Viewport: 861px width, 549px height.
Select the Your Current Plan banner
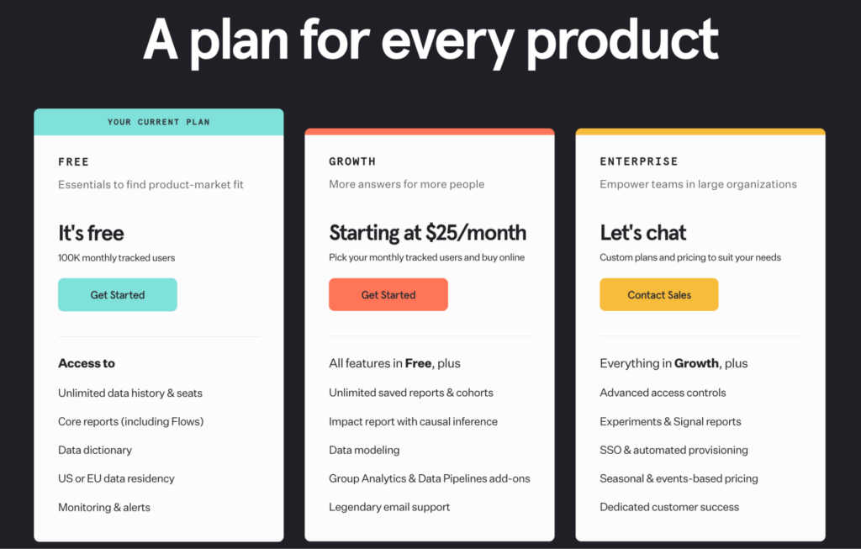(159, 122)
